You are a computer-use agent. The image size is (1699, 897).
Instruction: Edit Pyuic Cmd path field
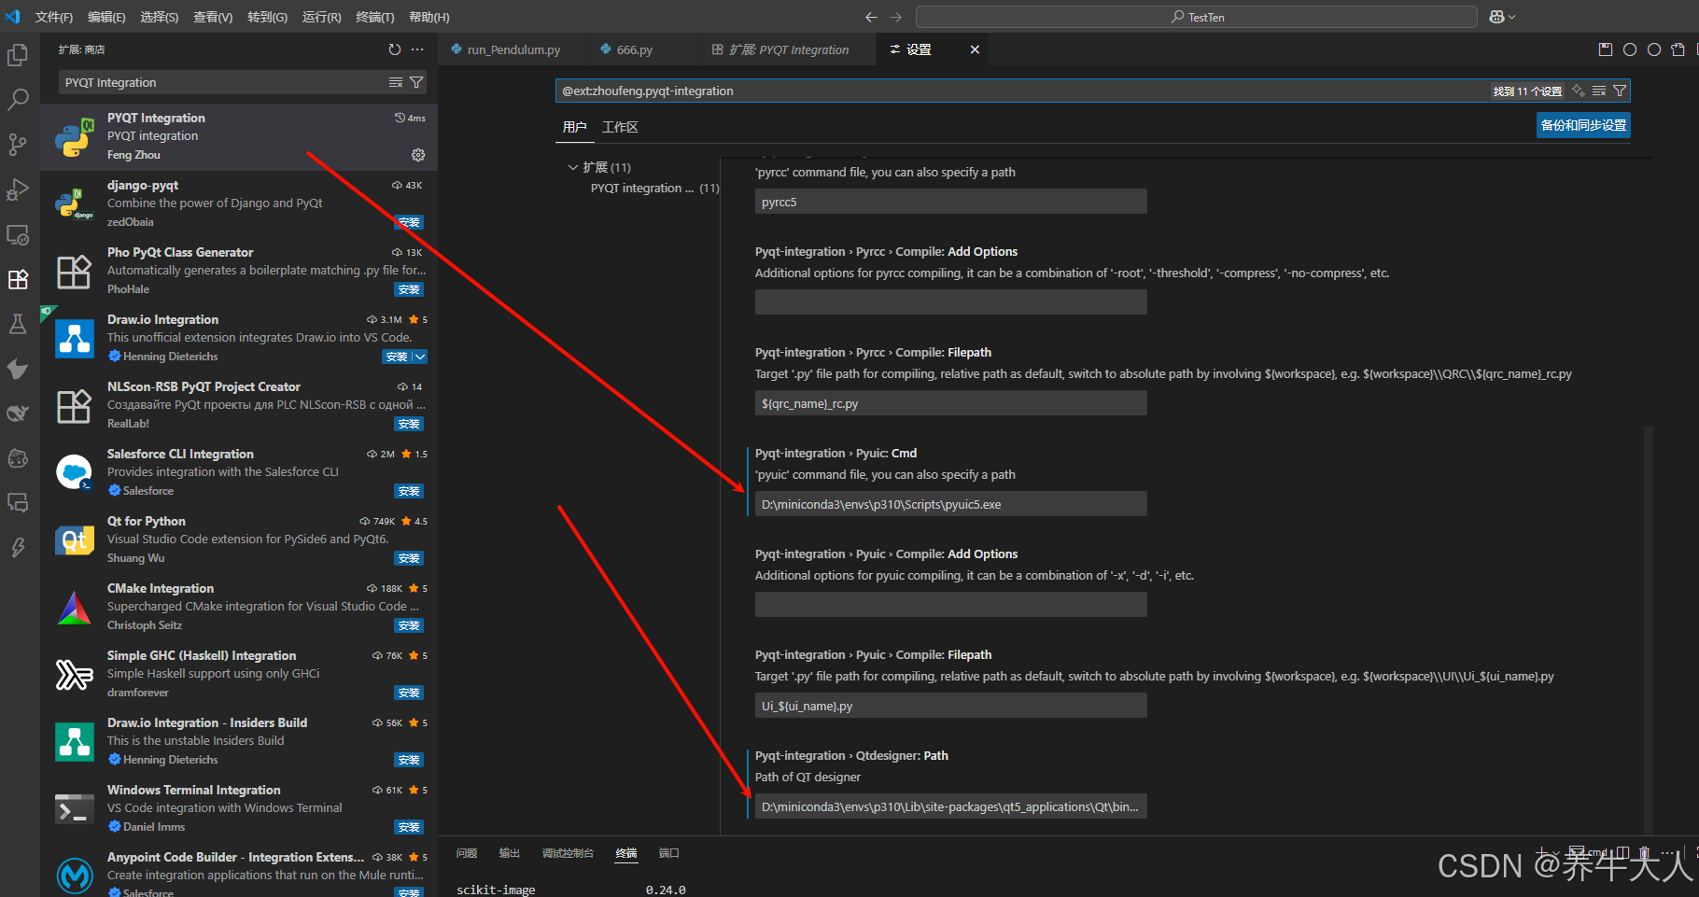(x=950, y=504)
